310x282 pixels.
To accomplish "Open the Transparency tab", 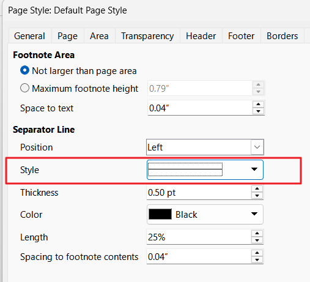I will click(x=147, y=36).
